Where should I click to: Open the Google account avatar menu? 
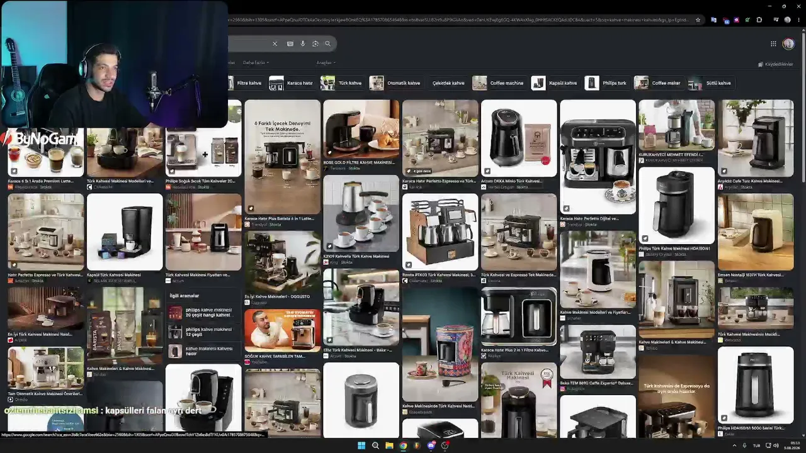(x=788, y=43)
